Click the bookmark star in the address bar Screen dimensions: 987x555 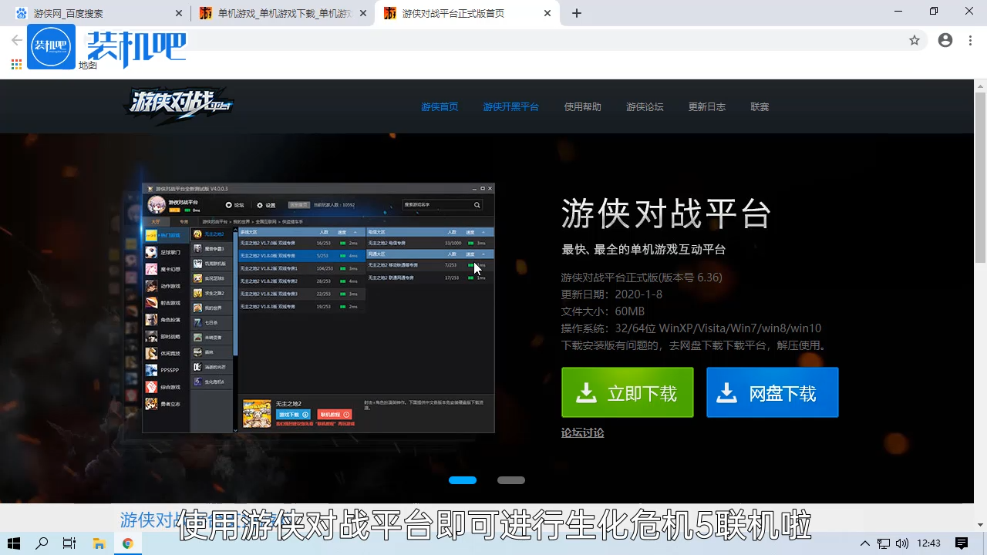click(x=915, y=40)
